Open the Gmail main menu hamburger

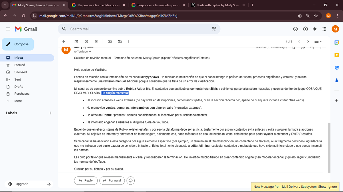[8, 29]
